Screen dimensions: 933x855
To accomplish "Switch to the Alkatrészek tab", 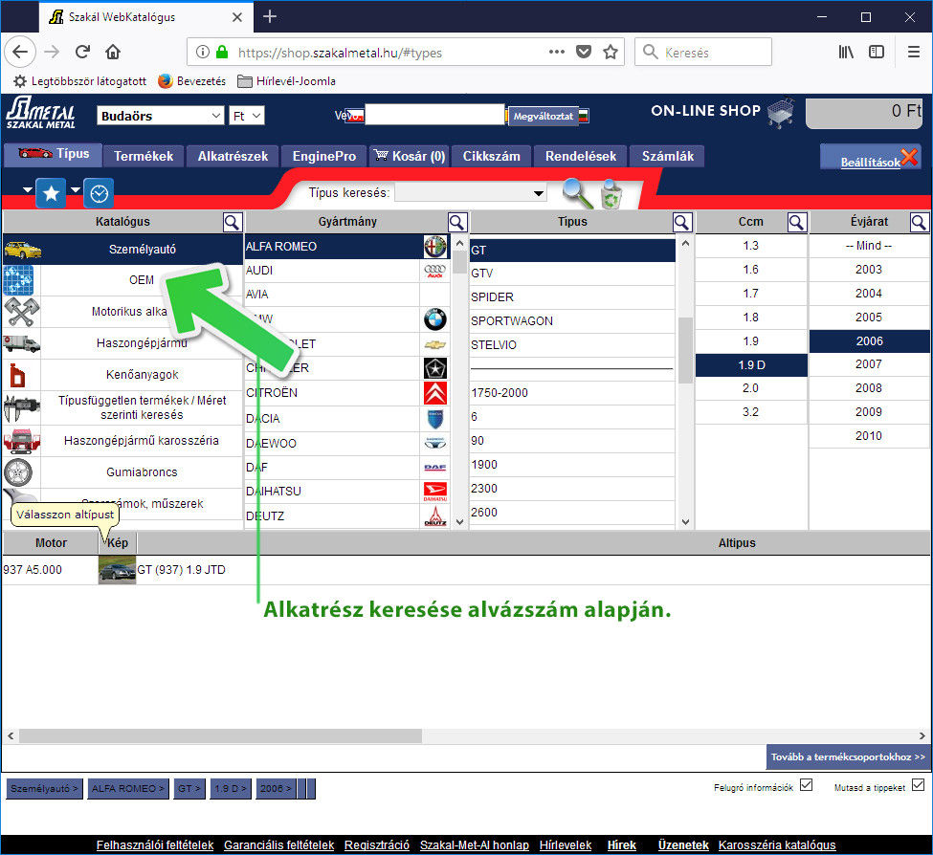I will 233,157.
